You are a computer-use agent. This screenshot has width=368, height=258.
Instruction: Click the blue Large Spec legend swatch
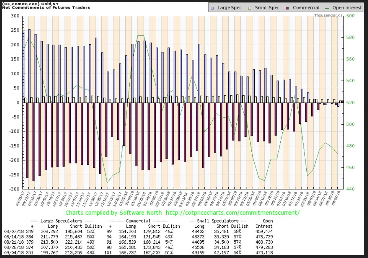[x=212, y=8]
